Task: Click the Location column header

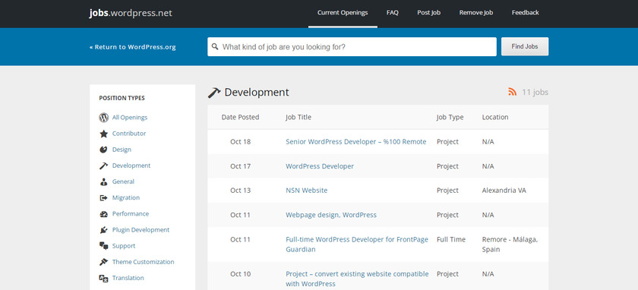Action: (x=495, y=117)
